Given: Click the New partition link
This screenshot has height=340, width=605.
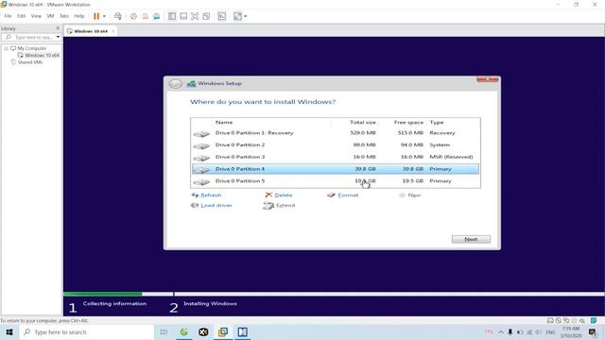Looking at the screenshot, I should (409, 195).
